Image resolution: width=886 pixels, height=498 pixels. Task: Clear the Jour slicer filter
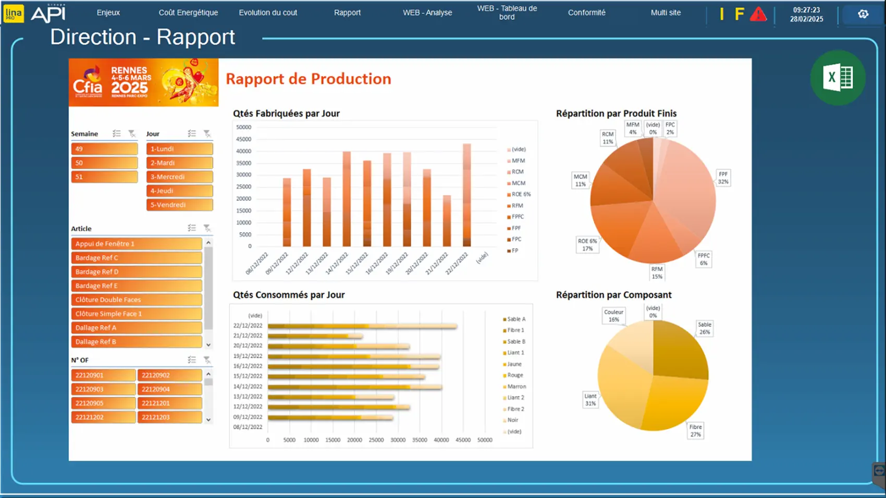tap(207, 134)
